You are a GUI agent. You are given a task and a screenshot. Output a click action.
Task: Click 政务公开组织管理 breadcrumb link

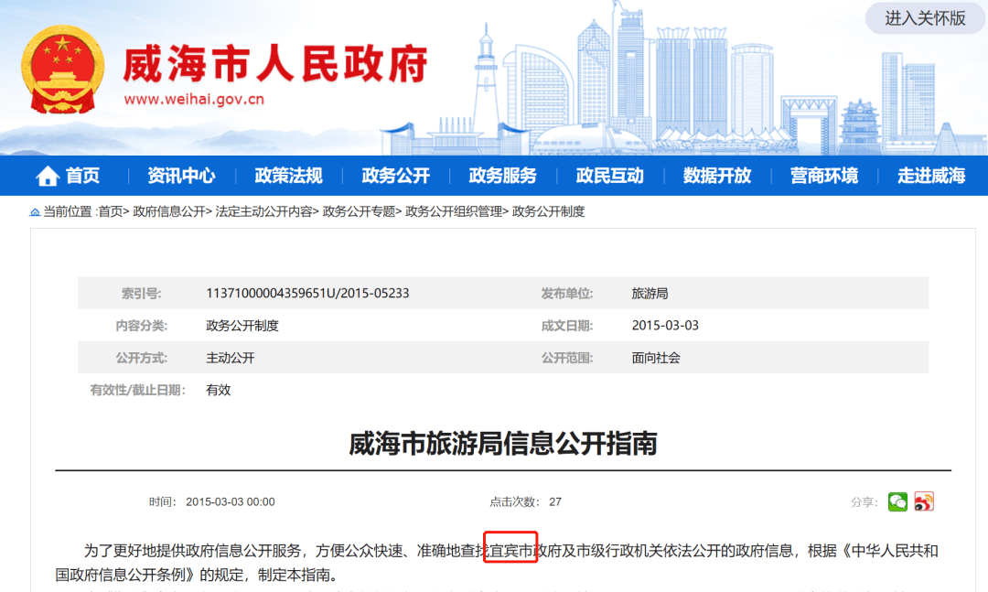coord(454,211)
